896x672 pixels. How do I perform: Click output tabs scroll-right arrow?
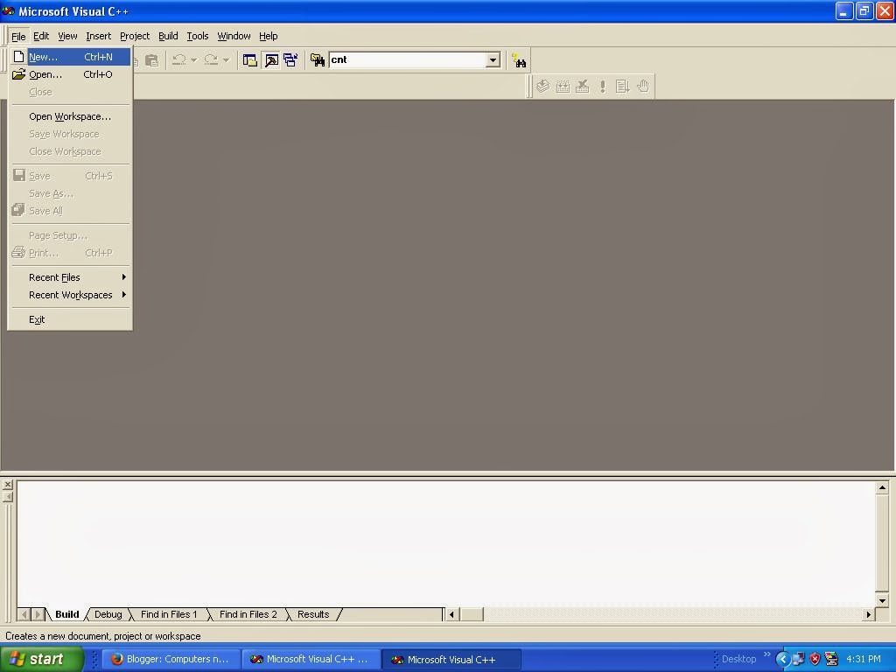pos(38,614)
